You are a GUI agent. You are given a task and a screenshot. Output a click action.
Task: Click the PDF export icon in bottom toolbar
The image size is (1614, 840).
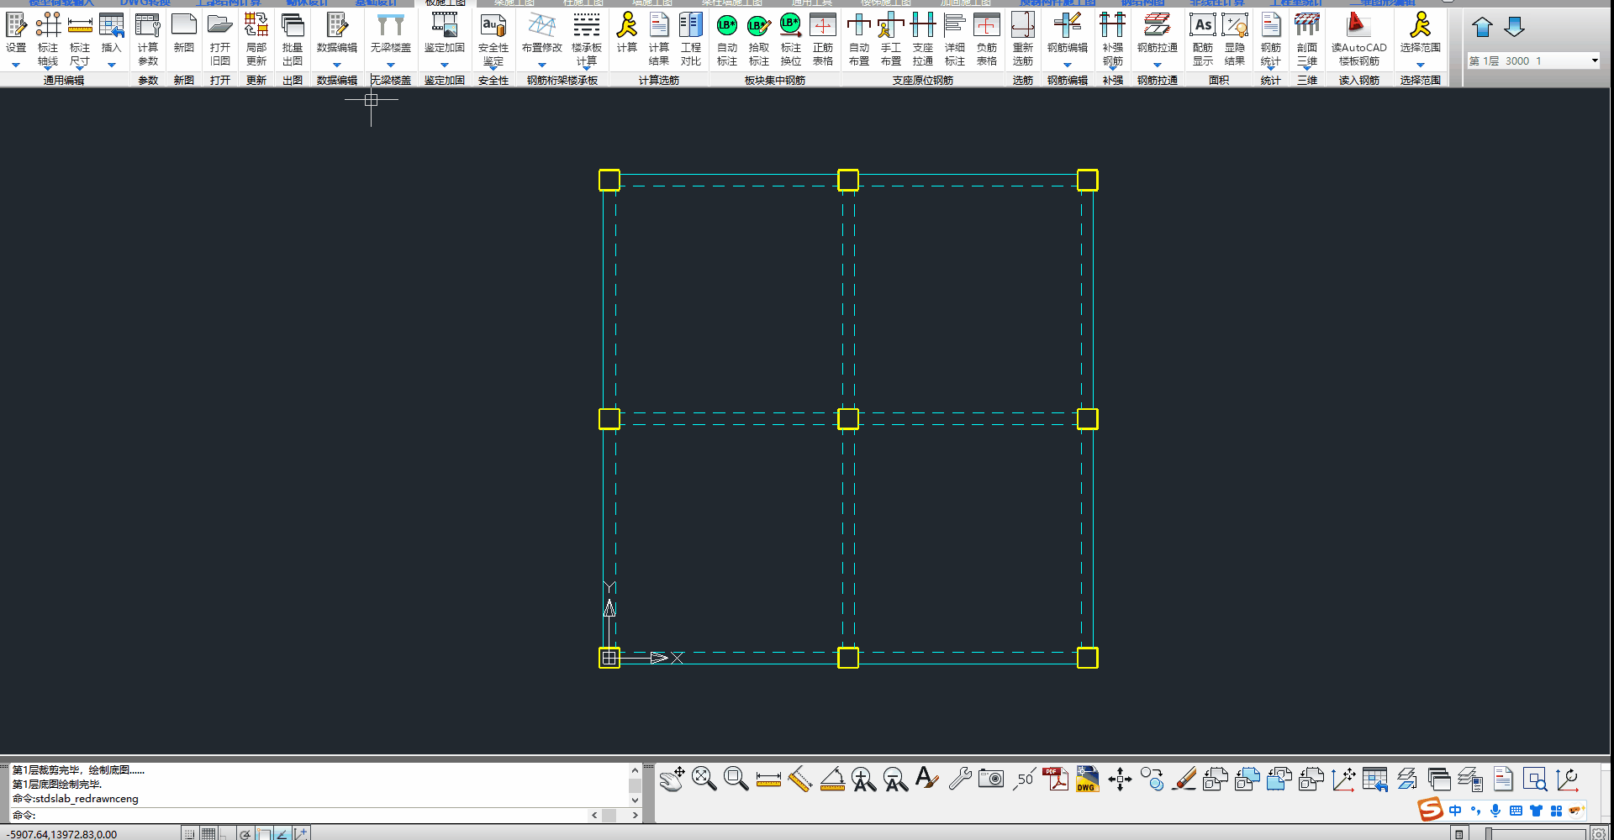(x=1054, y=780)
